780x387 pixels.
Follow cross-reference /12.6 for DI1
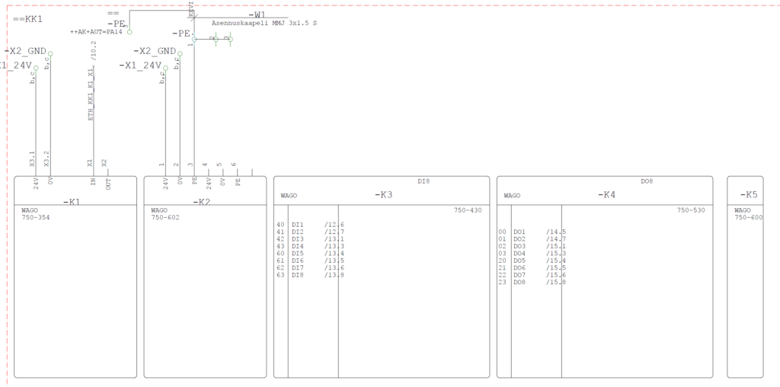tap(334, 225)
